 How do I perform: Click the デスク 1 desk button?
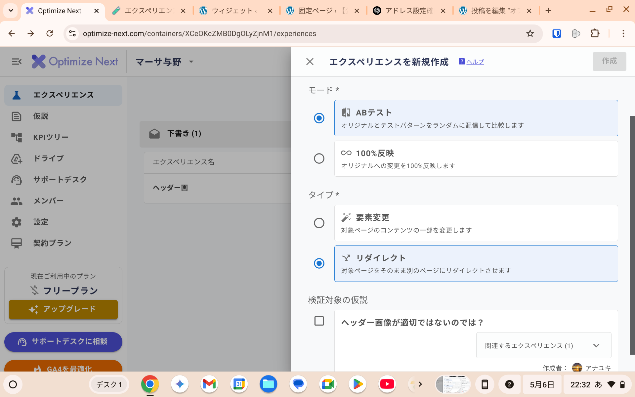point(109,384)
